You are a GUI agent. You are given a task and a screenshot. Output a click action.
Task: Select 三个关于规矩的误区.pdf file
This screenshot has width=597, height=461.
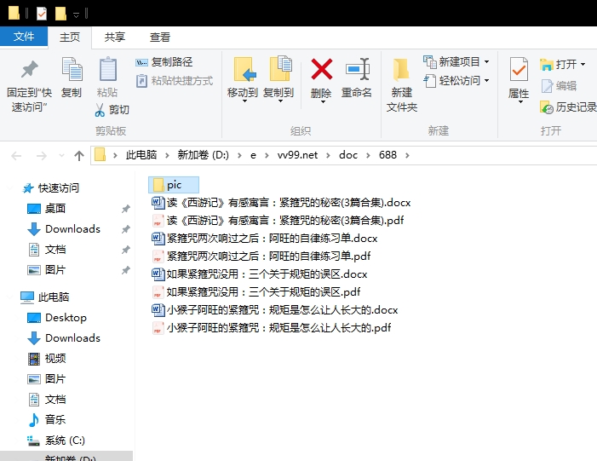click(256, 291)
